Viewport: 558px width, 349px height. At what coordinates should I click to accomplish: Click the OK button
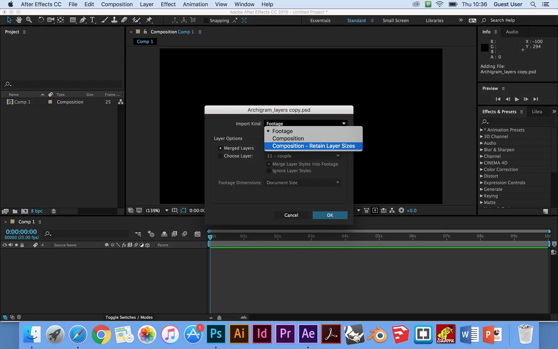coord(330,215)
